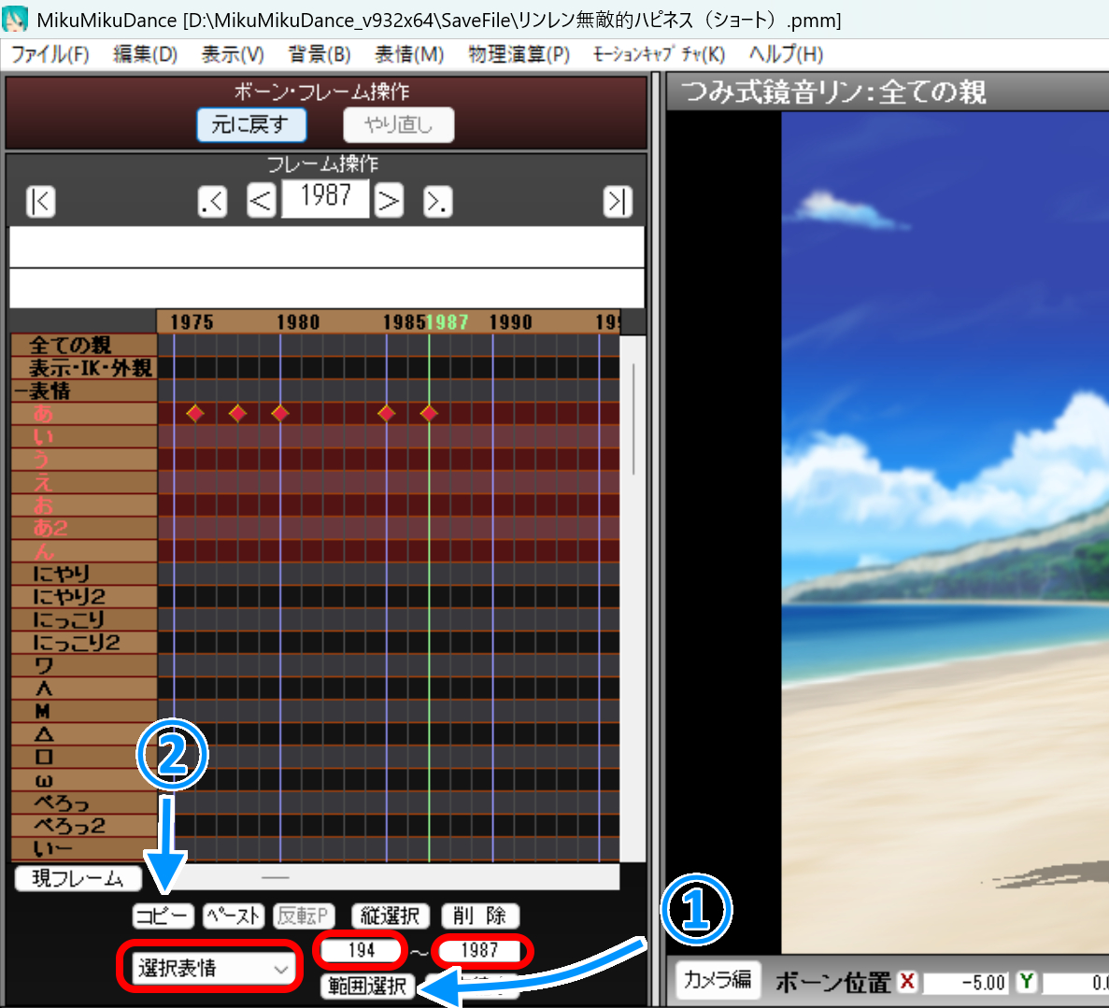This screenshot has width=1109, height=1008.
Task: Jump to the last frame button
Action: 618,201
